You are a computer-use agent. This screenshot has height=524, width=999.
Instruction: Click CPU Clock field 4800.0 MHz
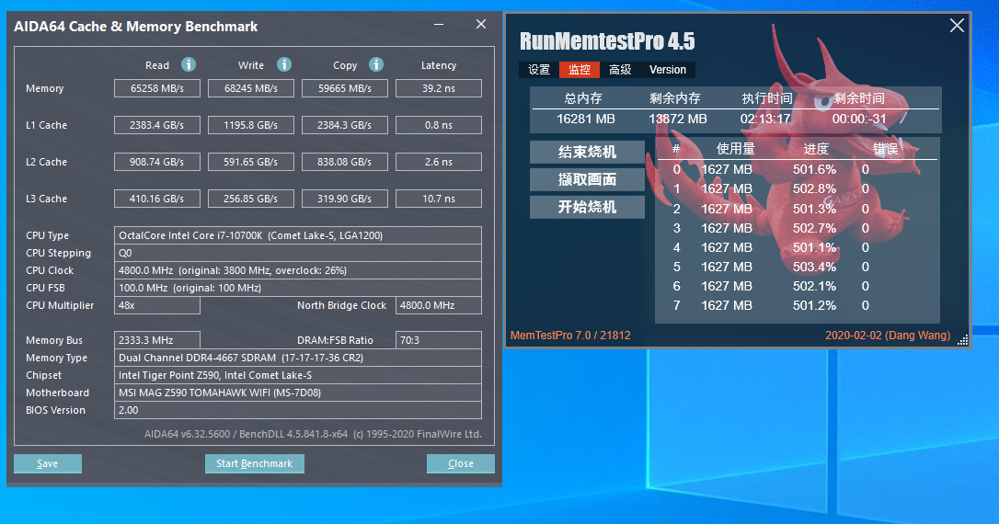pos(297,270)
